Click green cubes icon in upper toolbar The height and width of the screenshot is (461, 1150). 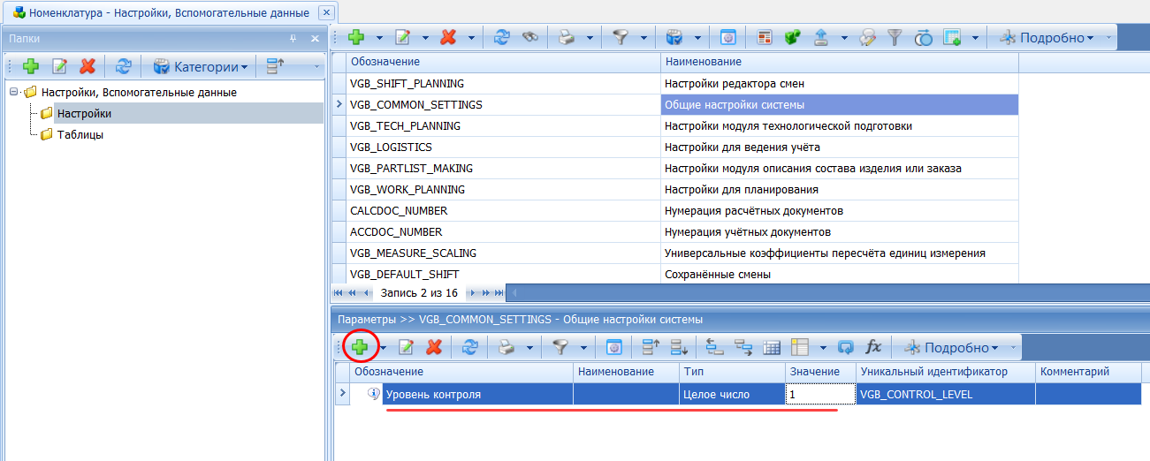tap(792, 38)
